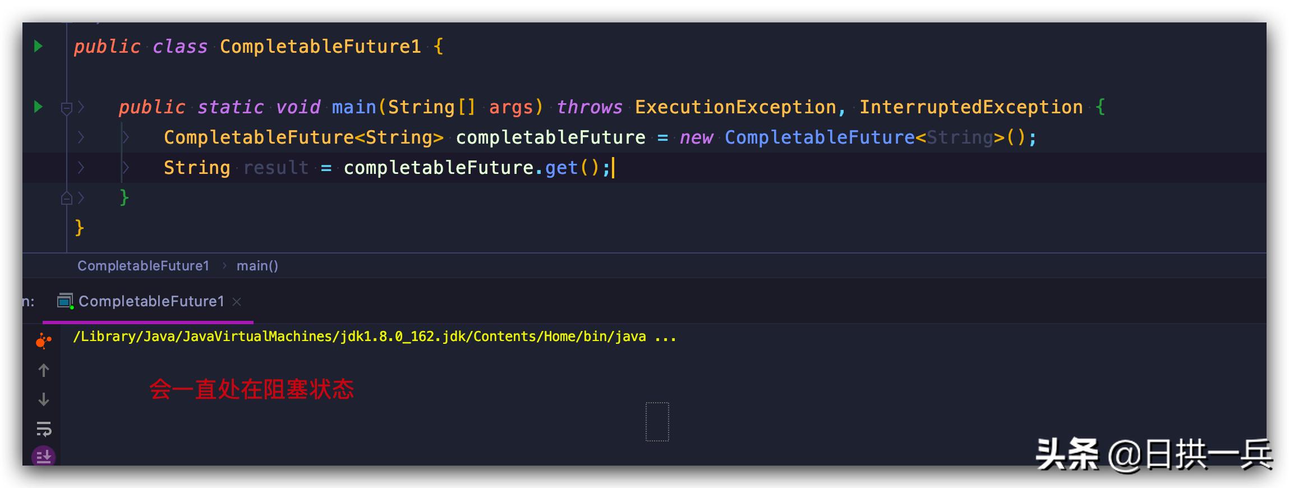
Task: Toggle folding on the String result line
Action: click(x=81, y=167)
